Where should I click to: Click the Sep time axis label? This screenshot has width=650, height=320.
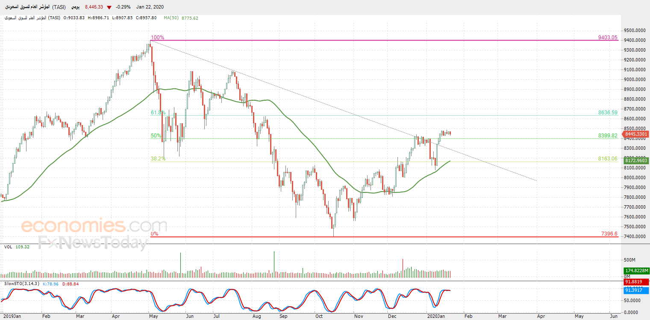[x=283, y=316]
